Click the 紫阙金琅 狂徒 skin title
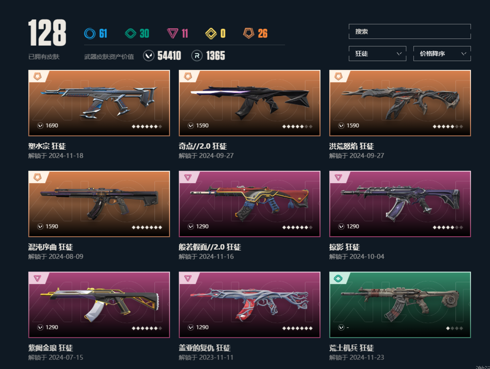 pyautogui.click(x=51, y=348)
